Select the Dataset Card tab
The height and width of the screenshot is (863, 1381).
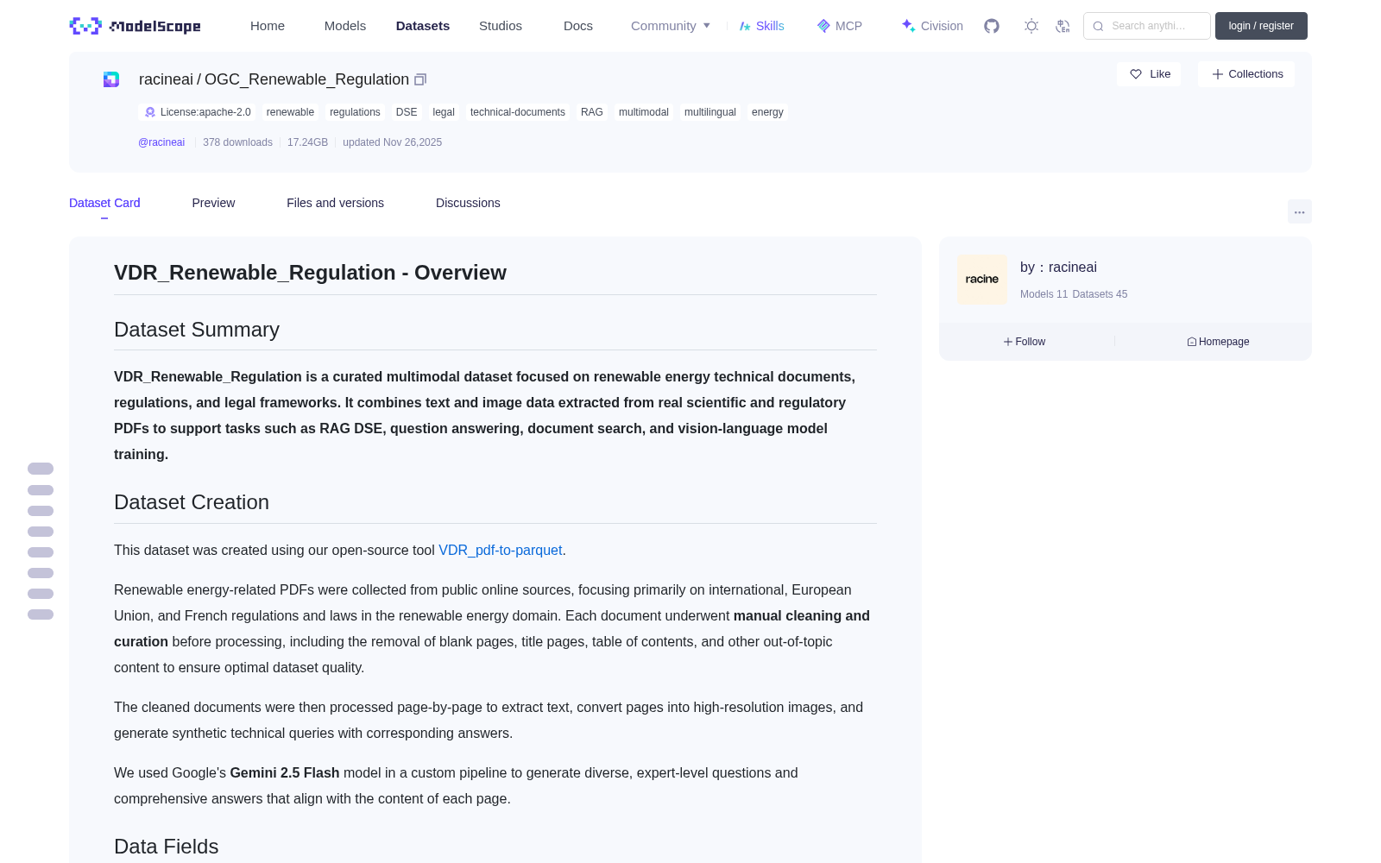pyautogui.click(x=104, y=203)
